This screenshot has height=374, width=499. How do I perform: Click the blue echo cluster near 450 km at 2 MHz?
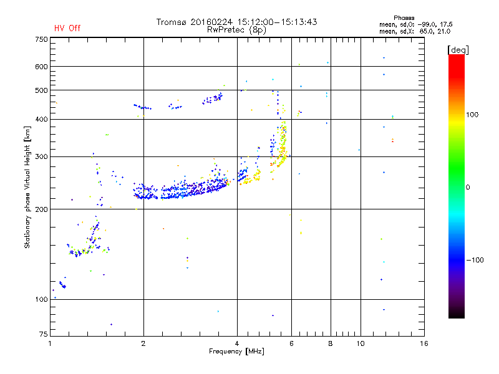pyautogui.click(x=142, y=107)
